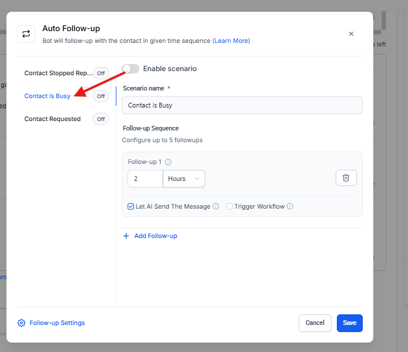Click info icon beside Follow-up 1 label
Viewport: 408px width, 352px height.
168,162
